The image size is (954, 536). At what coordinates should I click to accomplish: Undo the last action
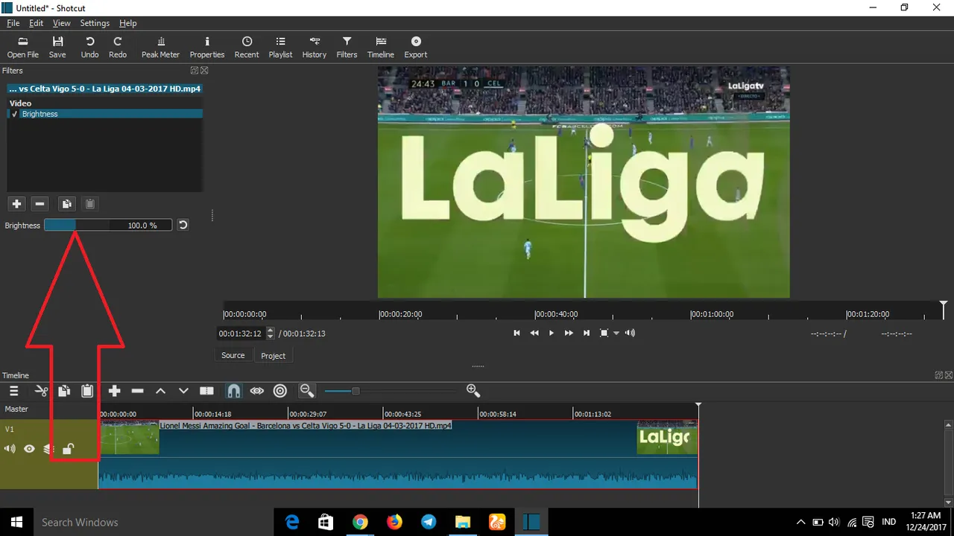click(x=89, y=48)
